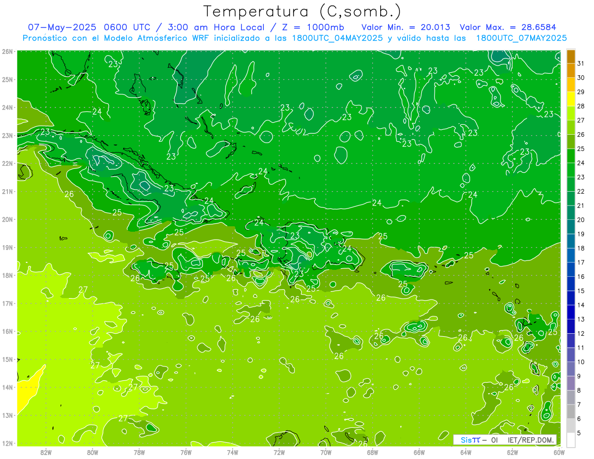This screenshot has height=459, width=594.
Task: Pick the blue colorbar swatch between 16 and 17
Action: pyautogui.click(x=571, y=269)
